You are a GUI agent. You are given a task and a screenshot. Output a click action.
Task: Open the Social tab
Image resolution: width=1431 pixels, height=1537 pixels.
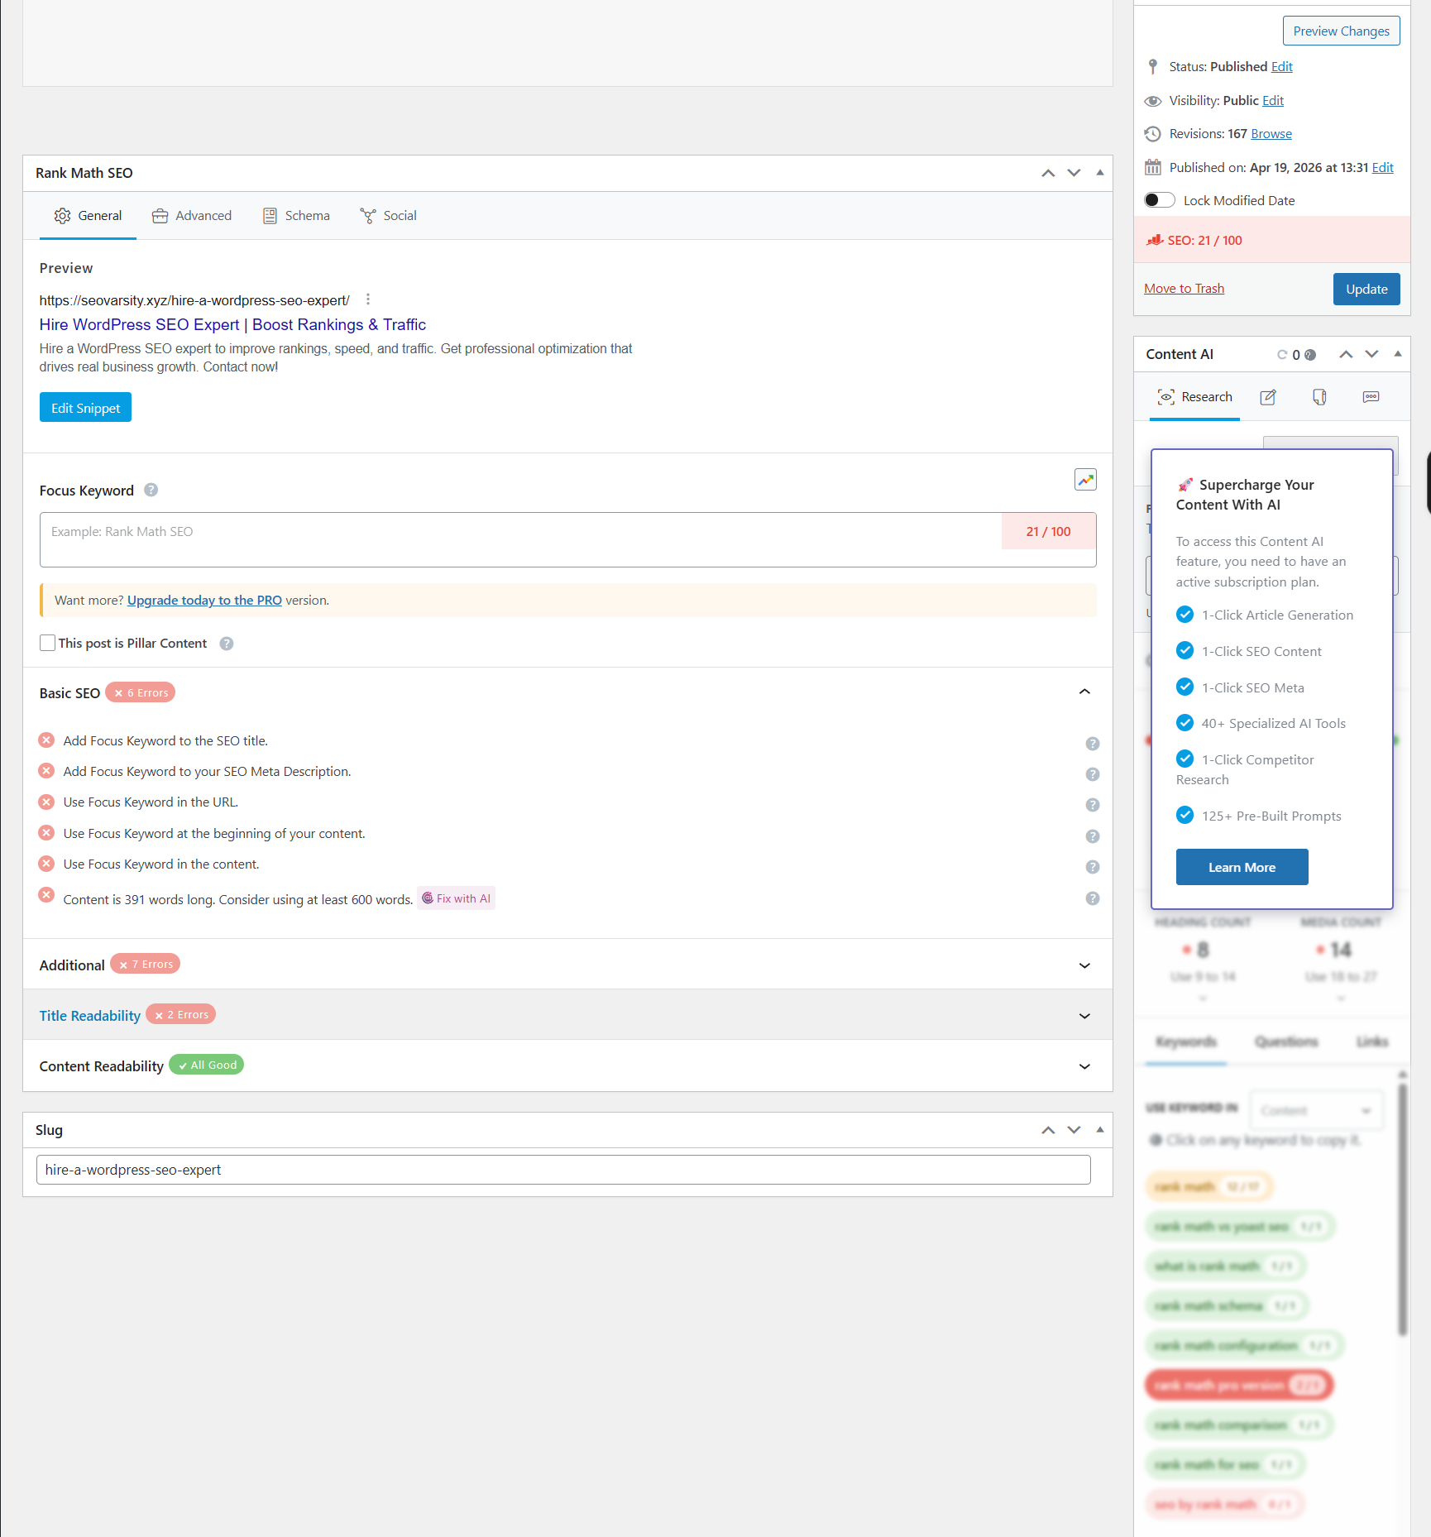click(x=388, y=216)
